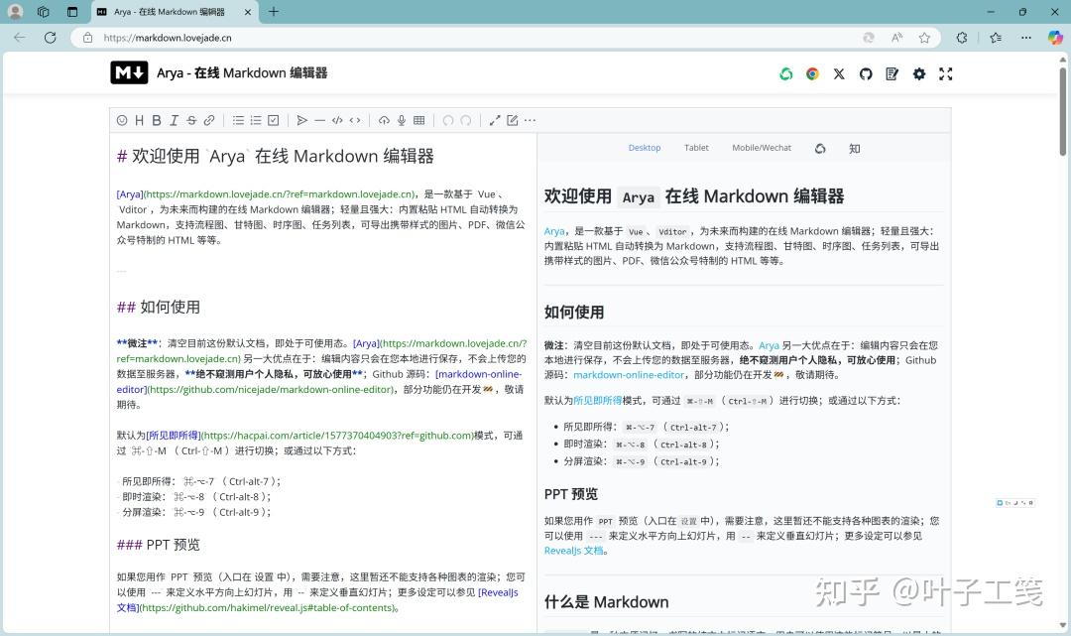Image resolution: width=1071 pixels, height=636 pixels.
Task: Click the 如何使用 heading in the preview
Action: point(574,313)
